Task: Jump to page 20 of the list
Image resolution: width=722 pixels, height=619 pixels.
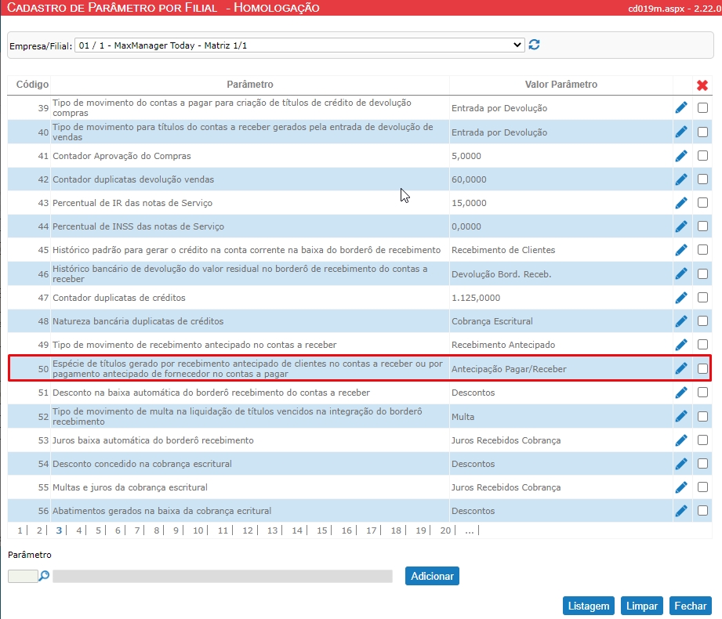Action: [x=445, y=530]
